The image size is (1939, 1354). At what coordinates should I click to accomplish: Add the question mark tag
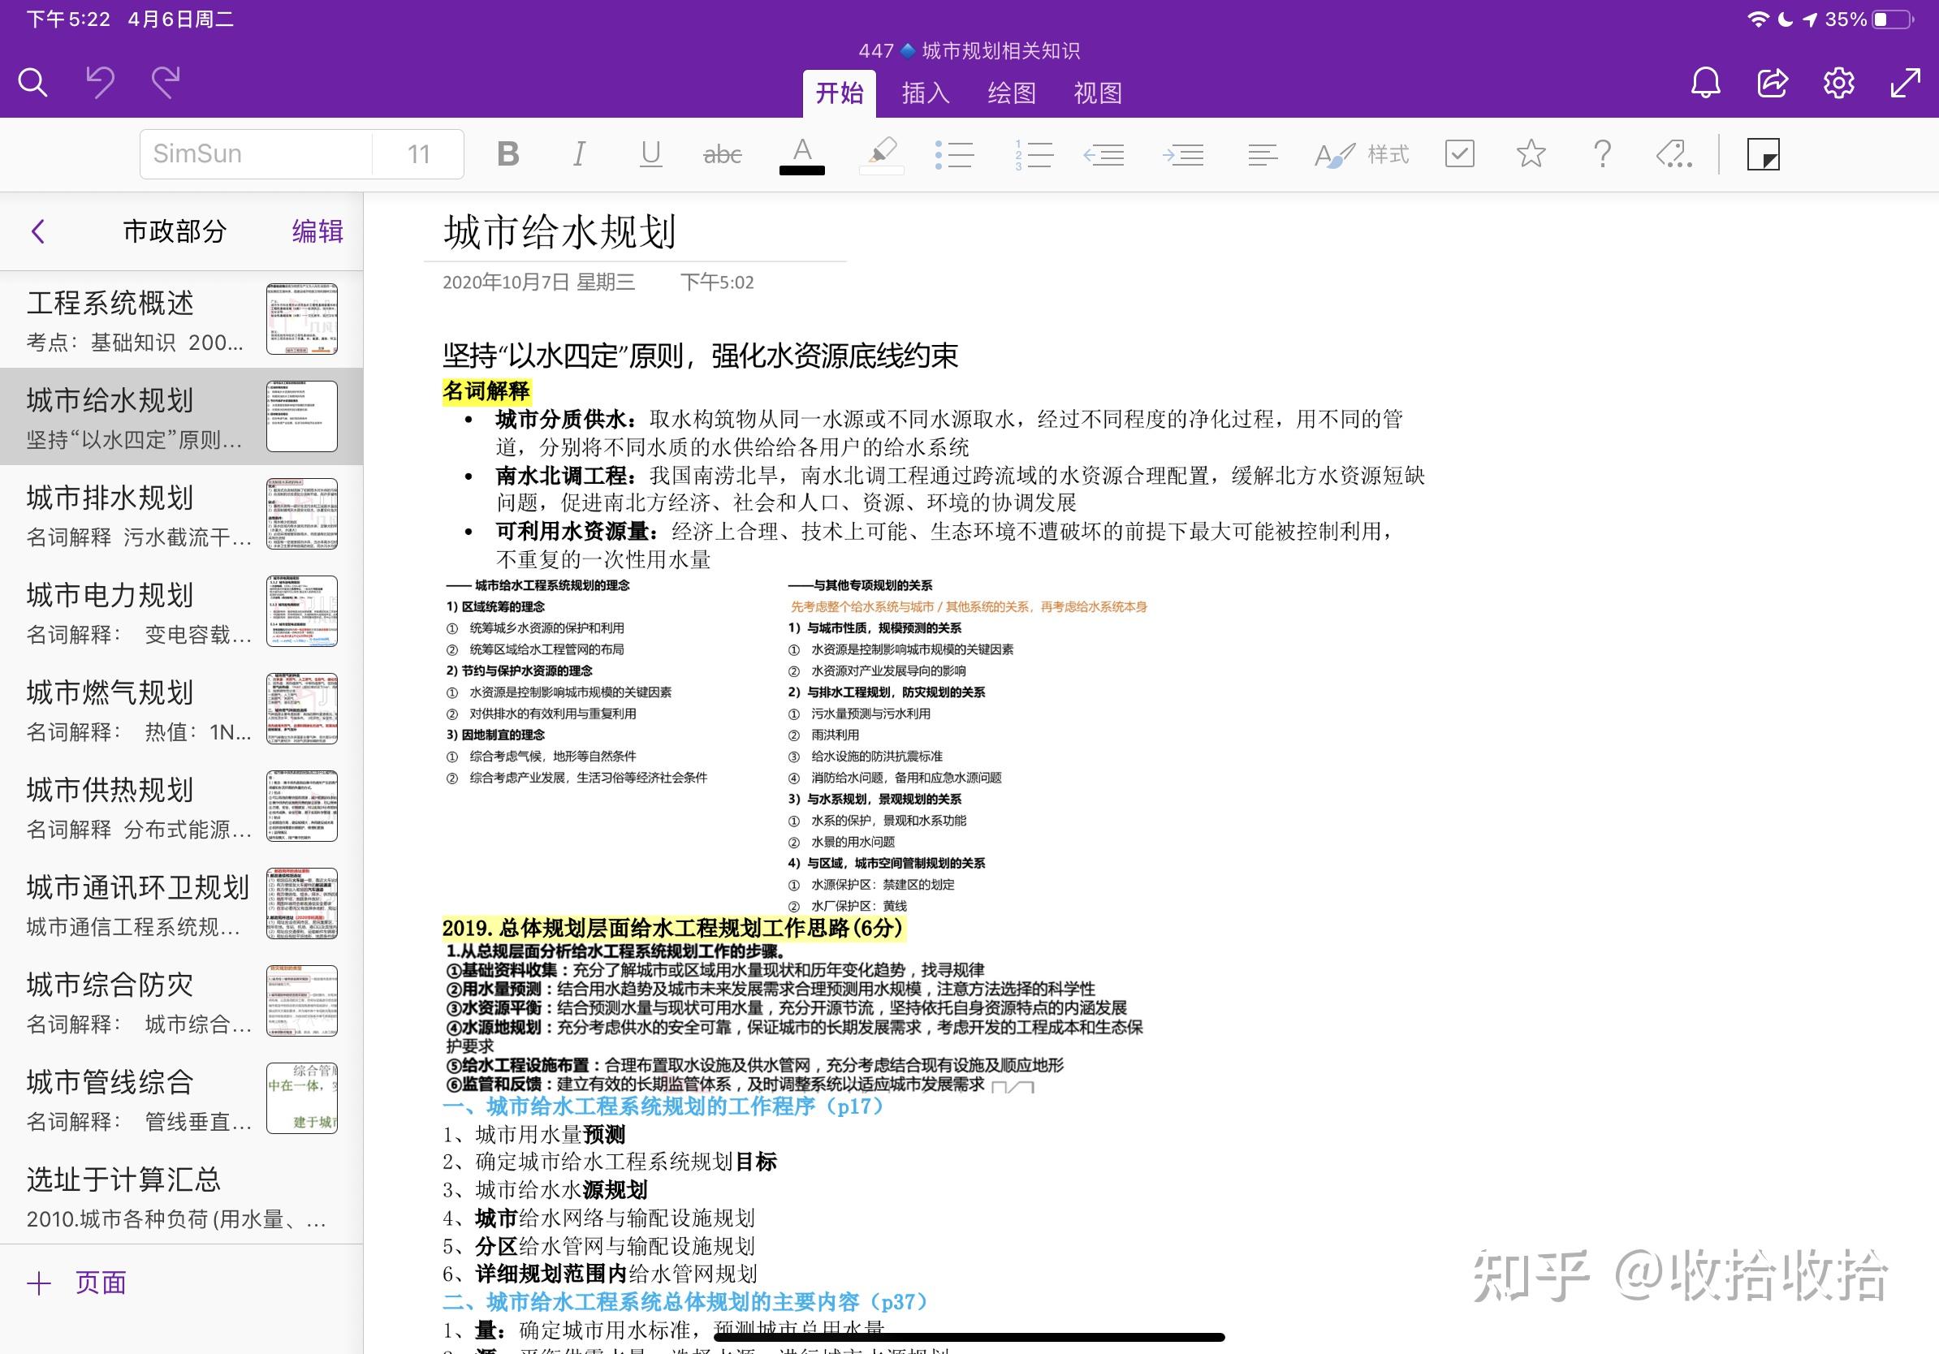pyautogui.click(x=1602, y=153)
